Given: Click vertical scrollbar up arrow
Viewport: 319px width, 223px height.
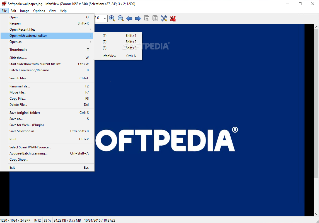Looking at the screenshot, I should coord(316,27).
